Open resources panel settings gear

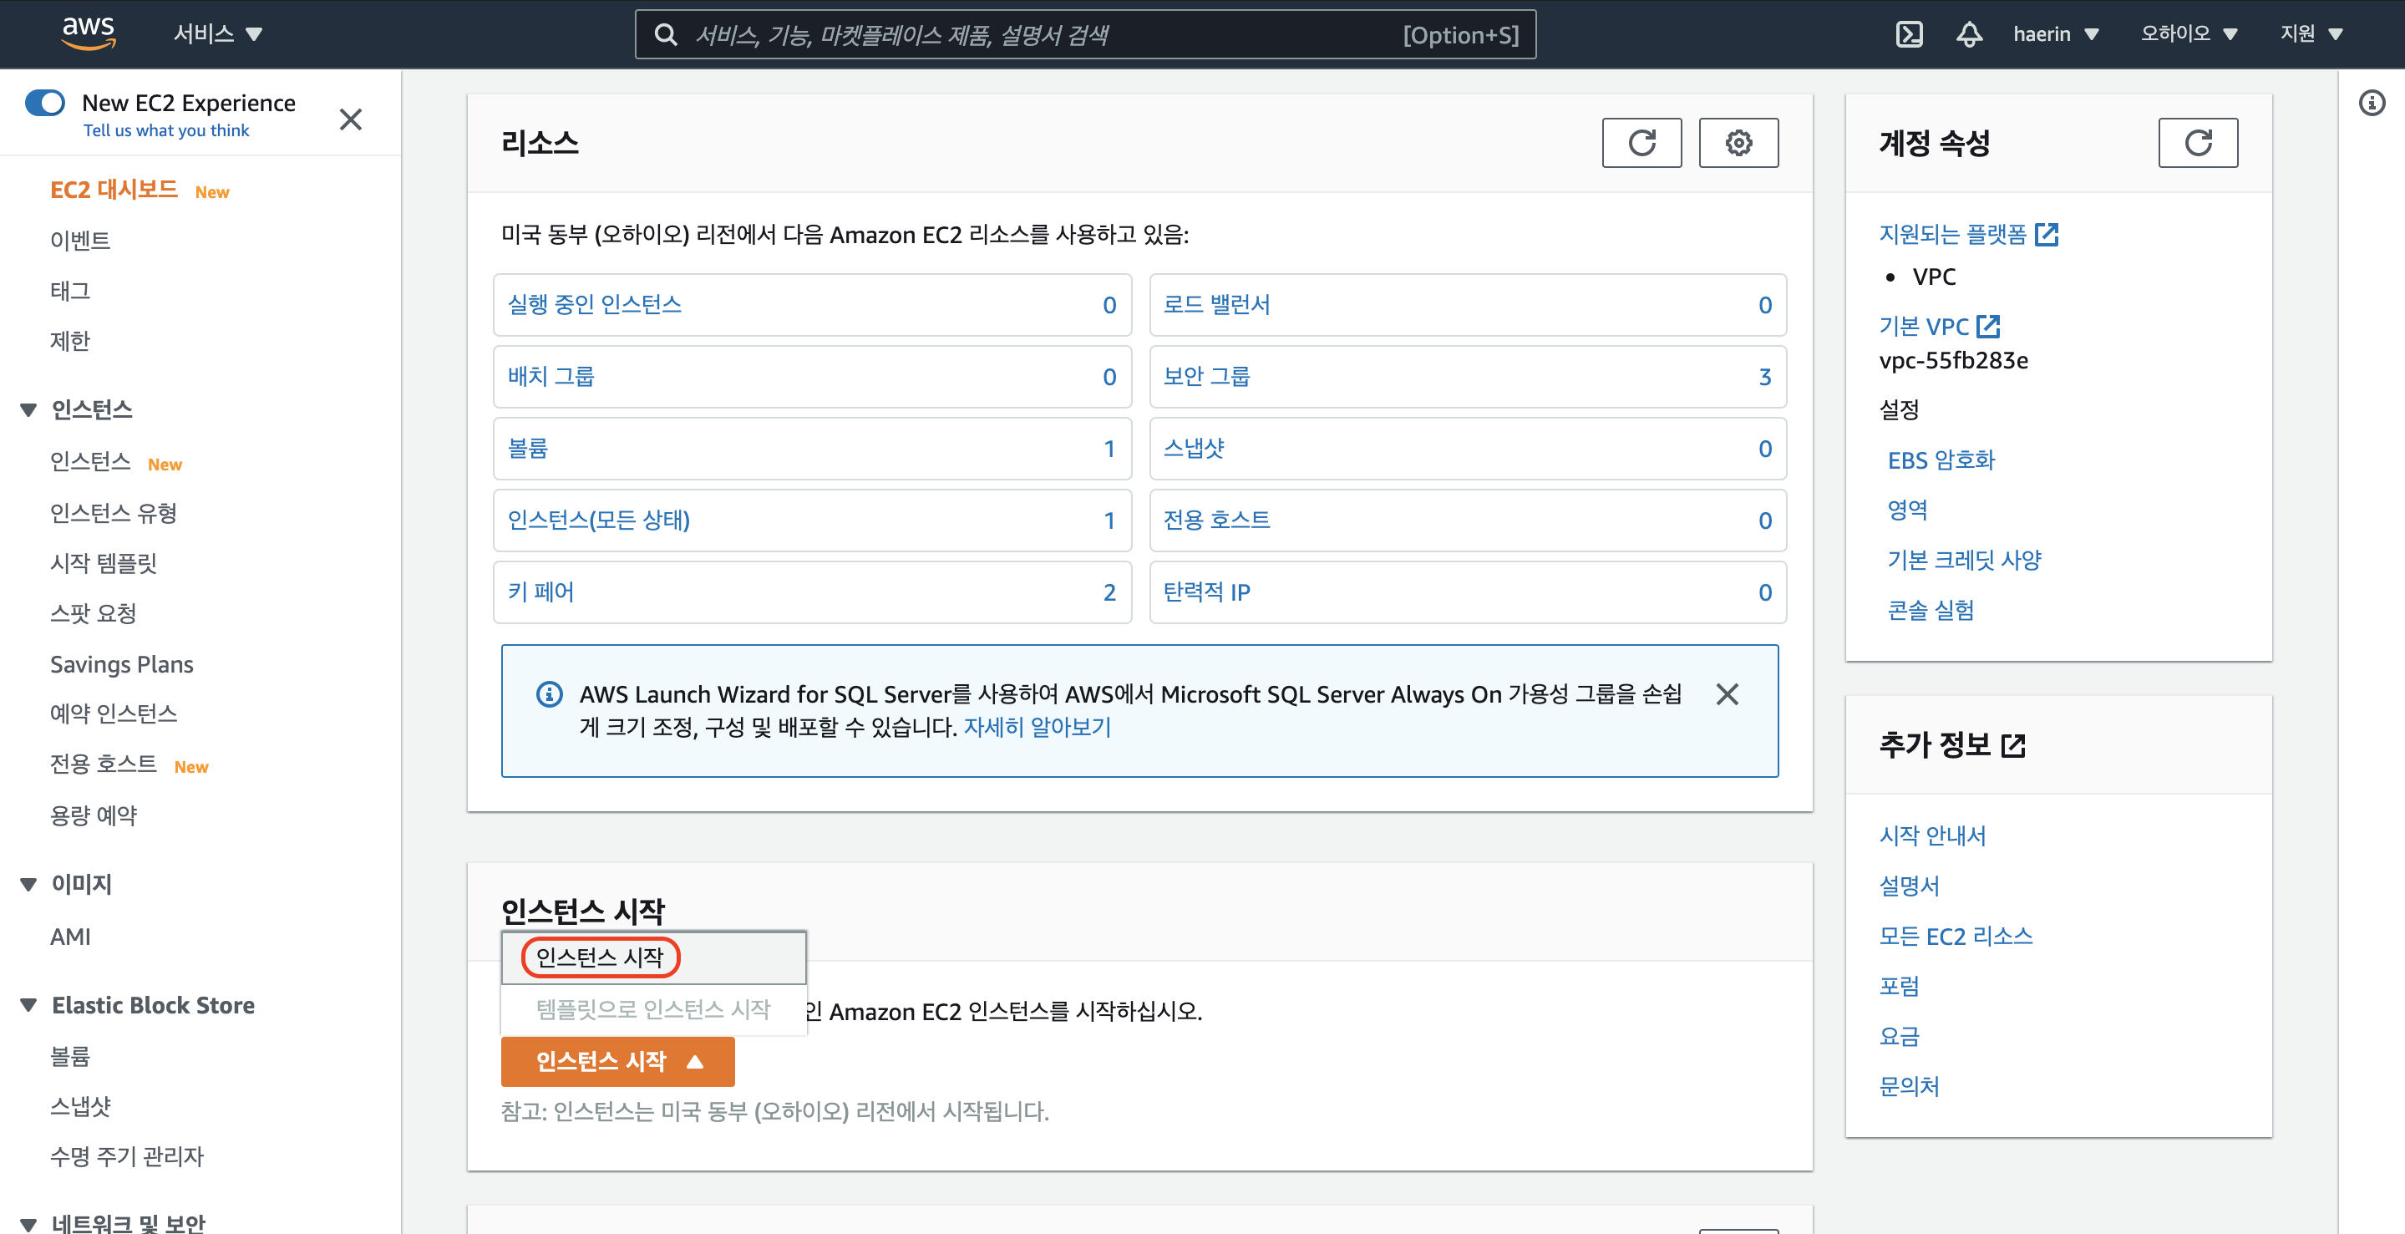point(1738,143)
